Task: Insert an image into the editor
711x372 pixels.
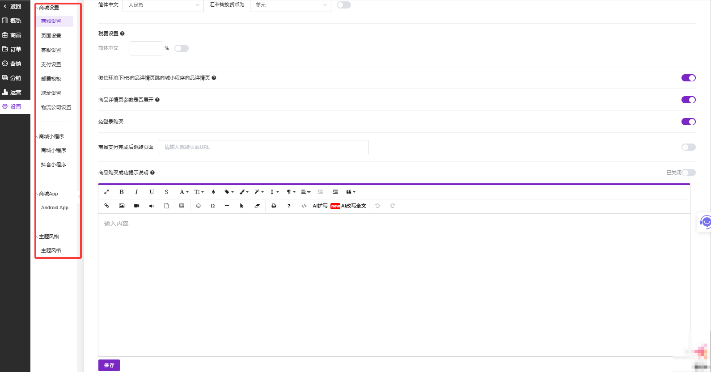Action: pyautogui.click(x=122, y=206)
